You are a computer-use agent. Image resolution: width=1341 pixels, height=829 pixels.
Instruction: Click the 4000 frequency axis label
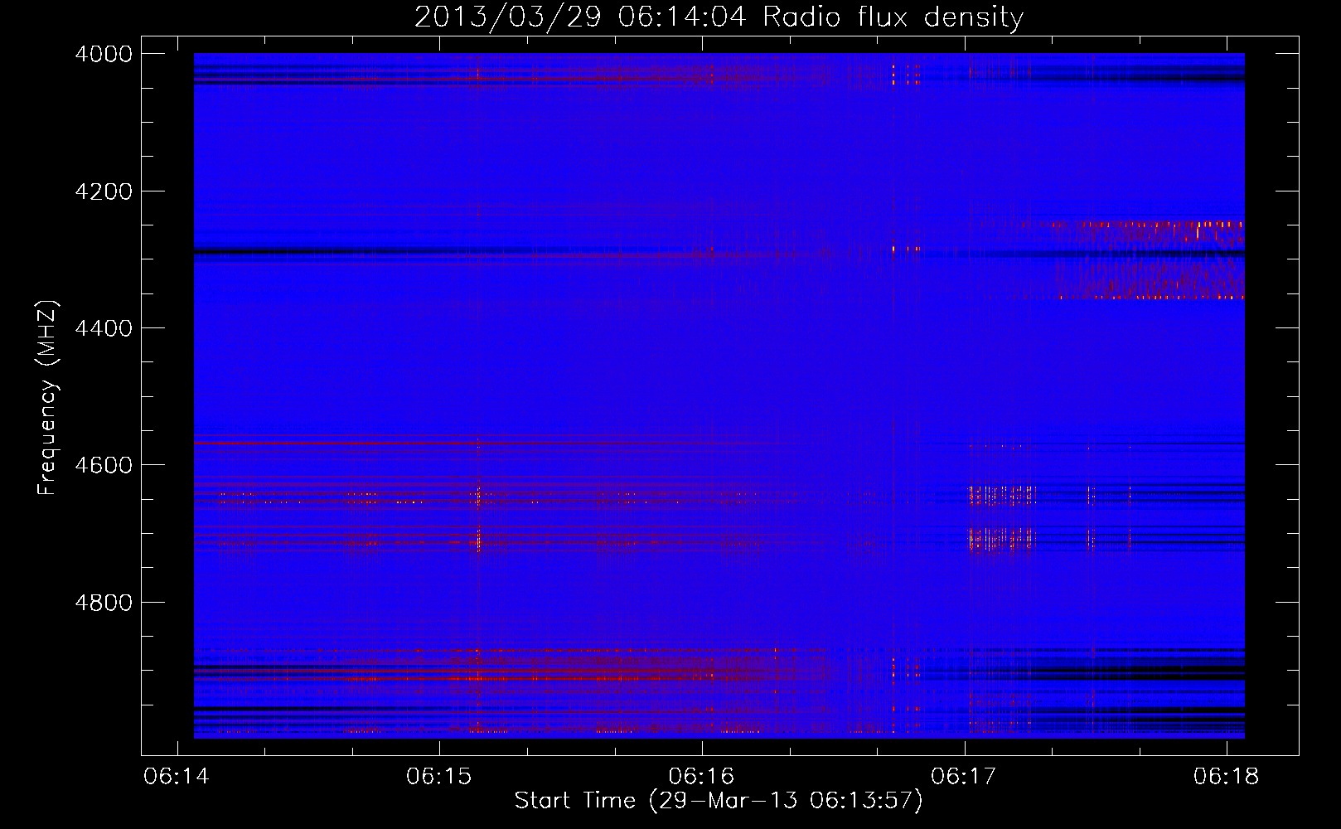(x=104, y=54)
